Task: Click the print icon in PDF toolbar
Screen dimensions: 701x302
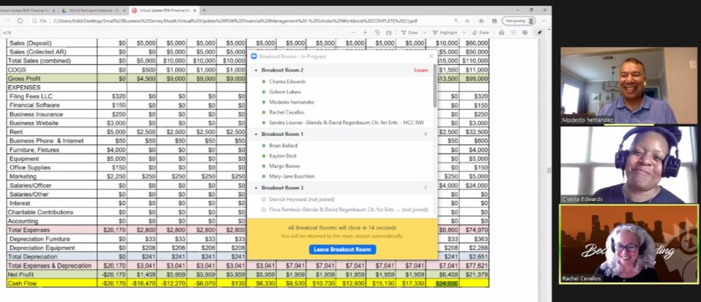Action: tap(502, 33)
